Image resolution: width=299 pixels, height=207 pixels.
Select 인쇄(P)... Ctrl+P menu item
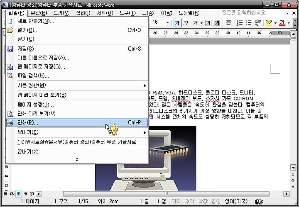(x=77, y=123)
